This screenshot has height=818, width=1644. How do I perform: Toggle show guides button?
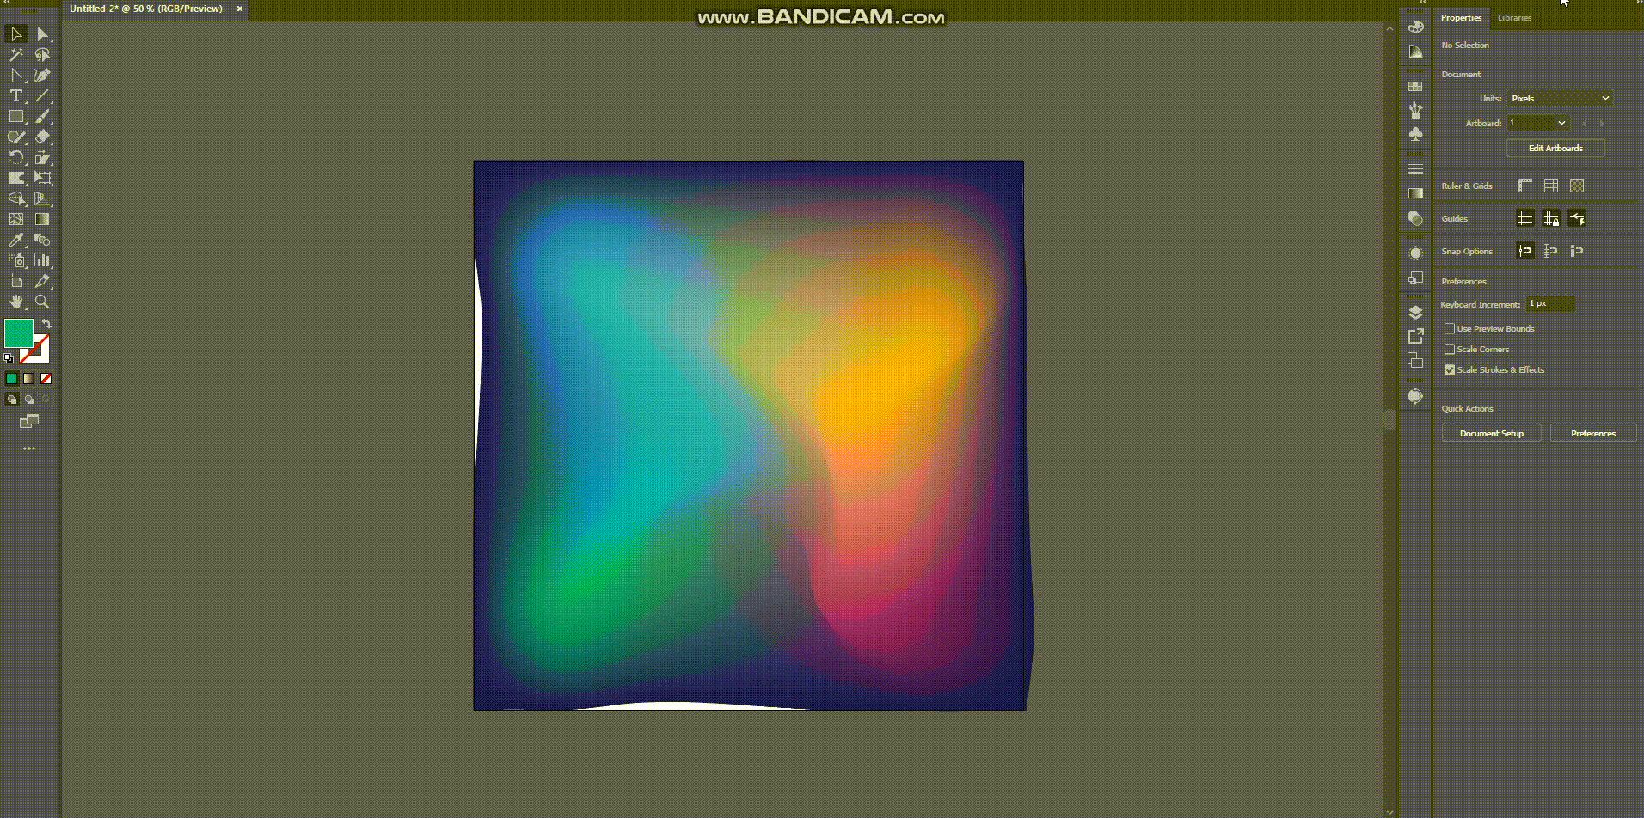(1525, 218)
